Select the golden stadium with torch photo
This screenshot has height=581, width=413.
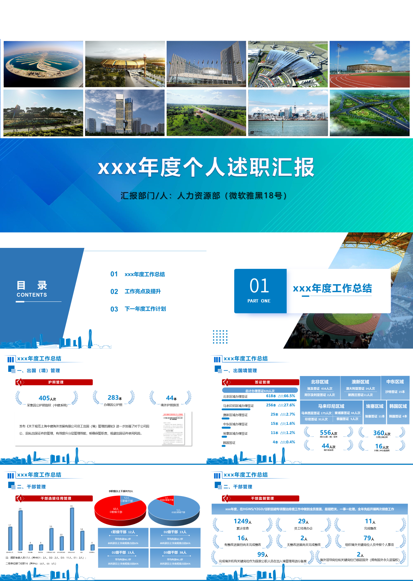coord(125,64)
